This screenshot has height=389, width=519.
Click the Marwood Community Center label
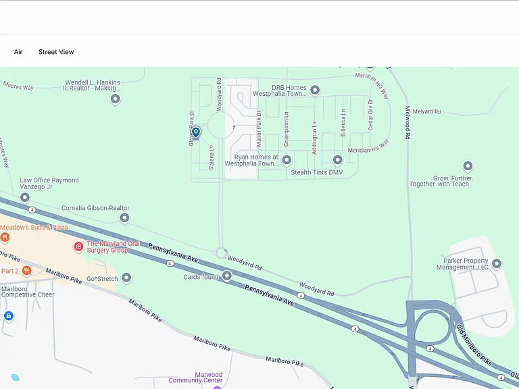(x=195, y=378)
